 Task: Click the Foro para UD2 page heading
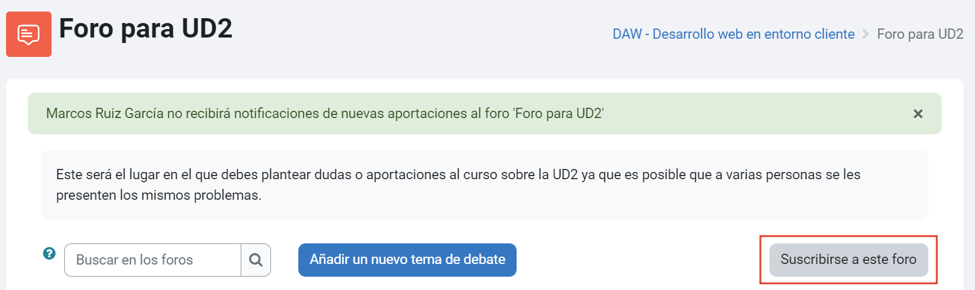click(x=146, y=28)
